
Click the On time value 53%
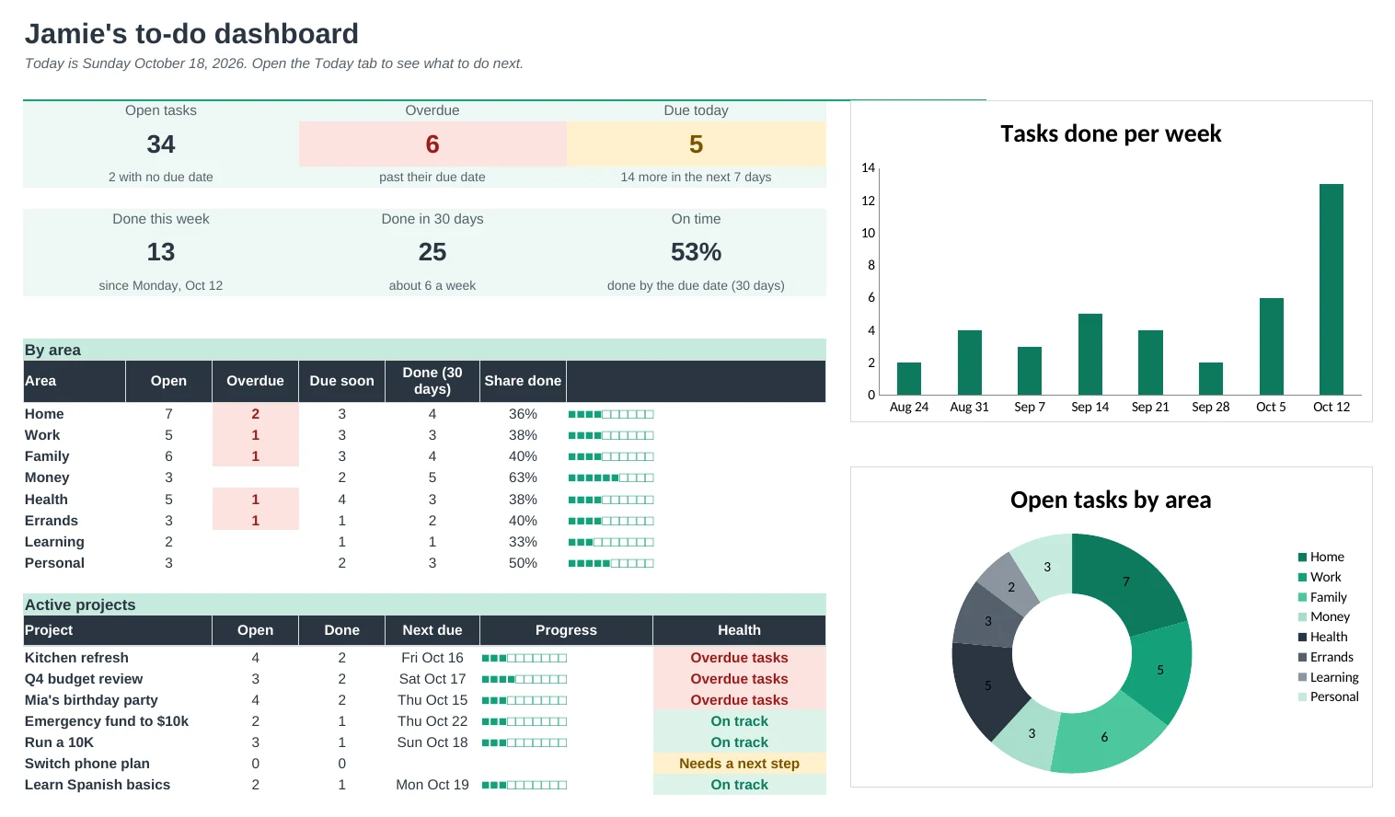pyautogui.click(x=697, y=252)
